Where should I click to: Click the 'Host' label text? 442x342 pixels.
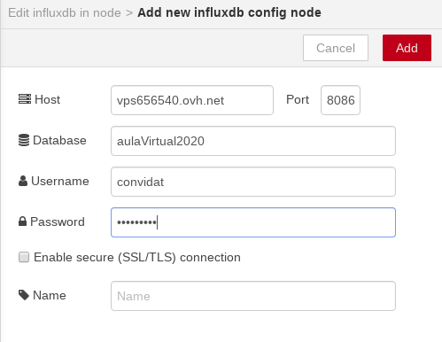pos(47,99)
